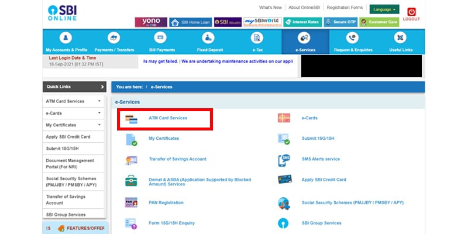Viewport: 468px width, 234px height.
Task: Click the Apply SBI Credit Card icon
Action: pyautogui.click(x=285, y=180)
